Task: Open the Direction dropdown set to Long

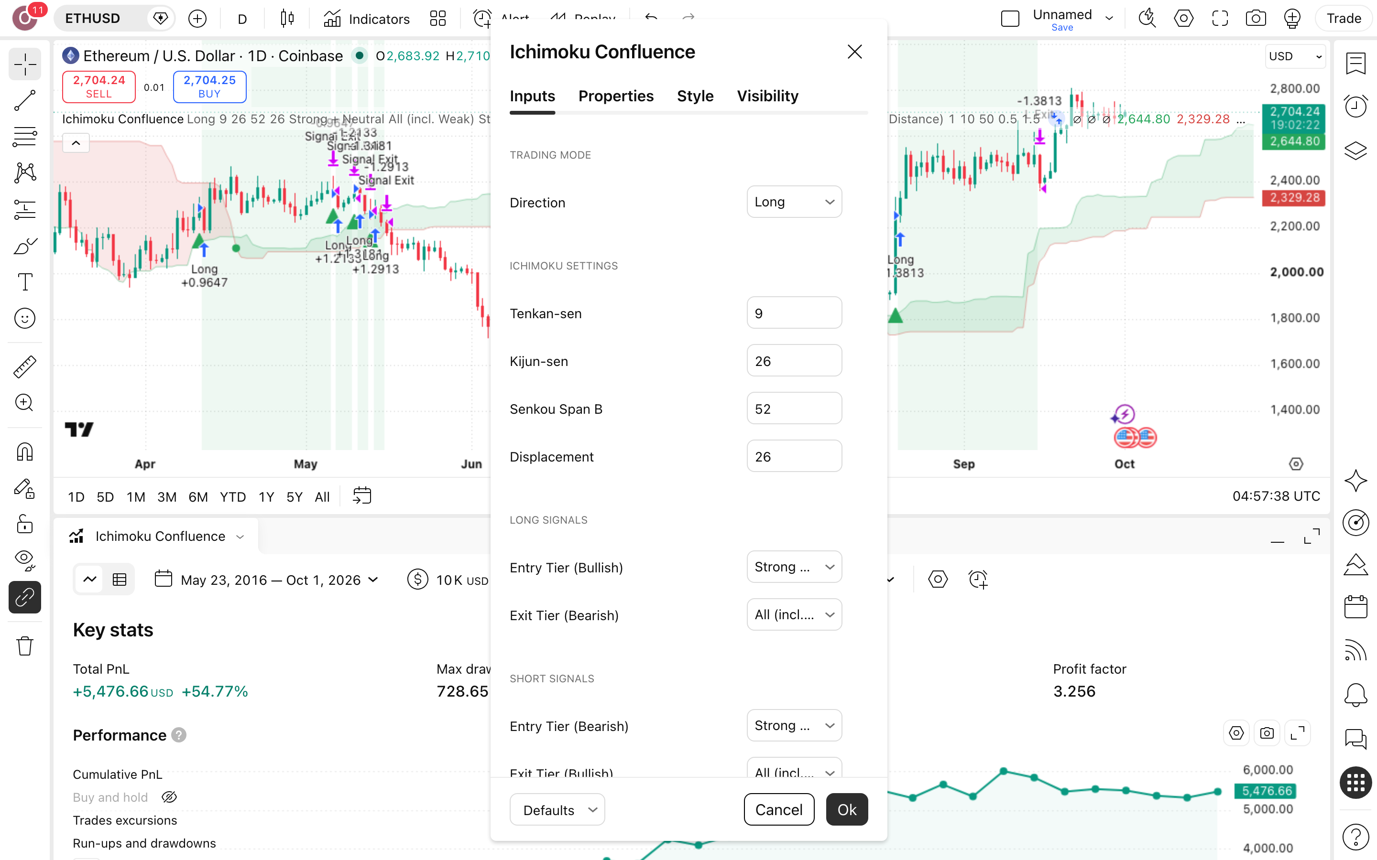Action: point(794,202)
